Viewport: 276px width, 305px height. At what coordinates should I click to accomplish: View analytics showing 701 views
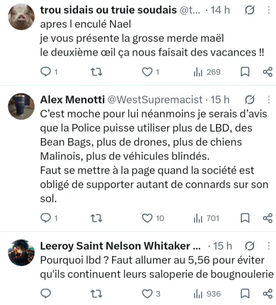[206, 218]
